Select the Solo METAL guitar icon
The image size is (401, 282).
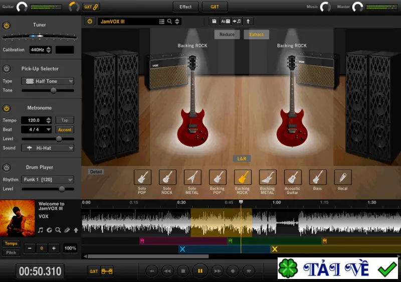point(192,177)
